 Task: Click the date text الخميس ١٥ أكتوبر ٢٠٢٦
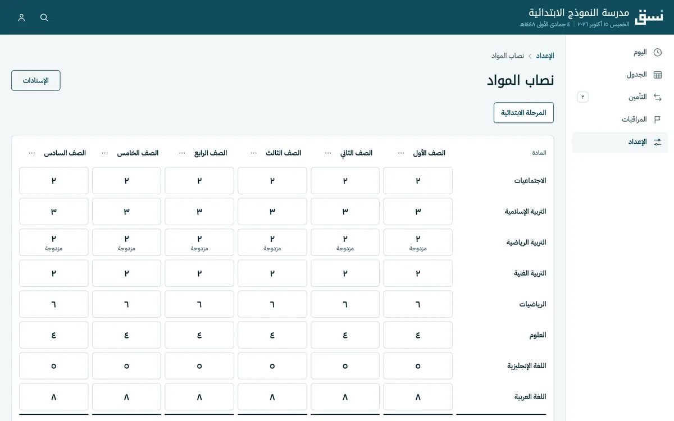tap(604, 25)
